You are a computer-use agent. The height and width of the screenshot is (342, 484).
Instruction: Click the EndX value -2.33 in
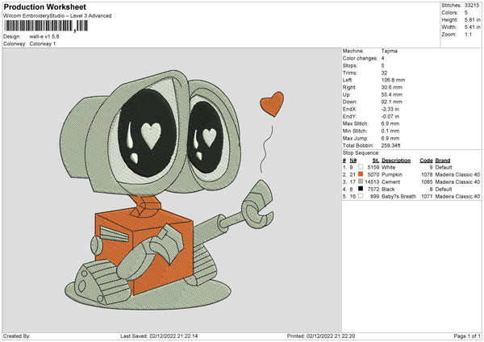tap(390, 109)
